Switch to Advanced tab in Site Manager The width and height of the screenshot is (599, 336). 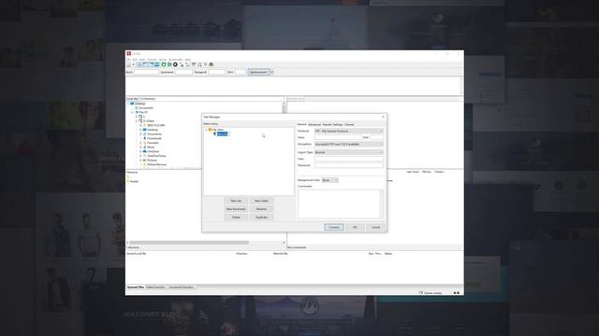[314, 124]
